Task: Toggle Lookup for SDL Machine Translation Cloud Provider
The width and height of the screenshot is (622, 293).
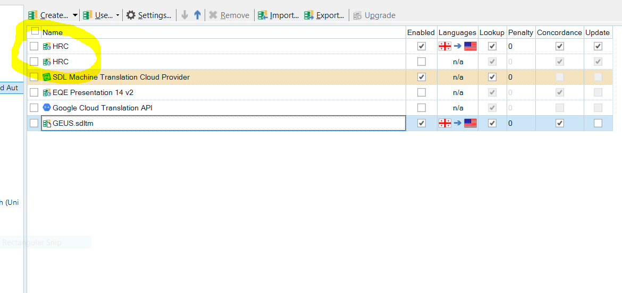Action: tap(492, 77)
